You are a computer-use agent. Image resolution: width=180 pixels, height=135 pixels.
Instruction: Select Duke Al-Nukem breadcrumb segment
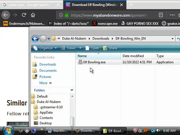74,39
